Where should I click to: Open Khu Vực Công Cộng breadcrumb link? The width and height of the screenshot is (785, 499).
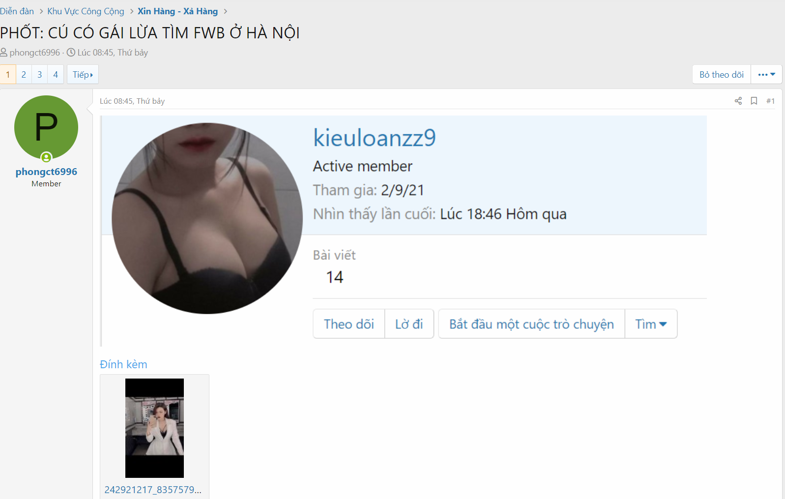pos(86,11)
